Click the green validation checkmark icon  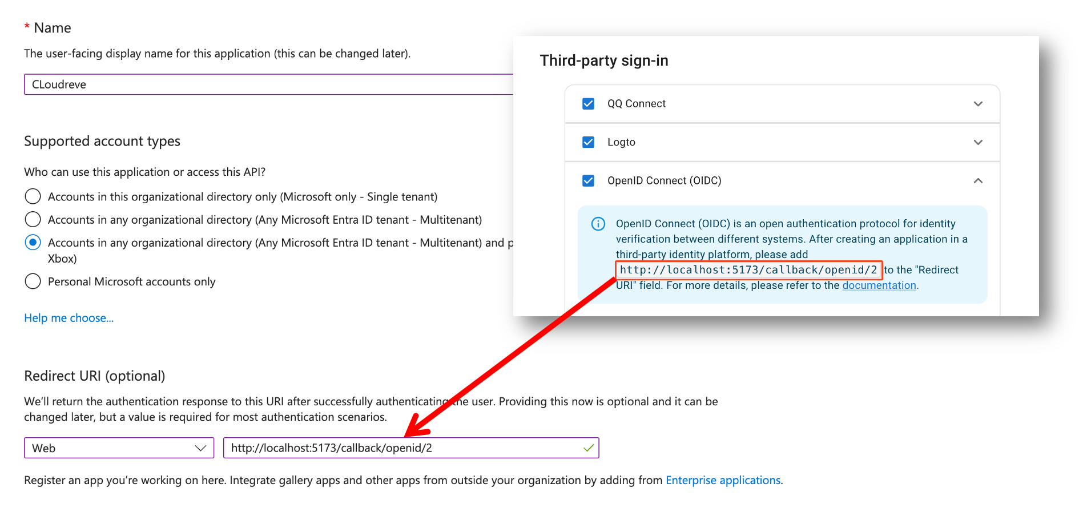[x=589, y=449]
